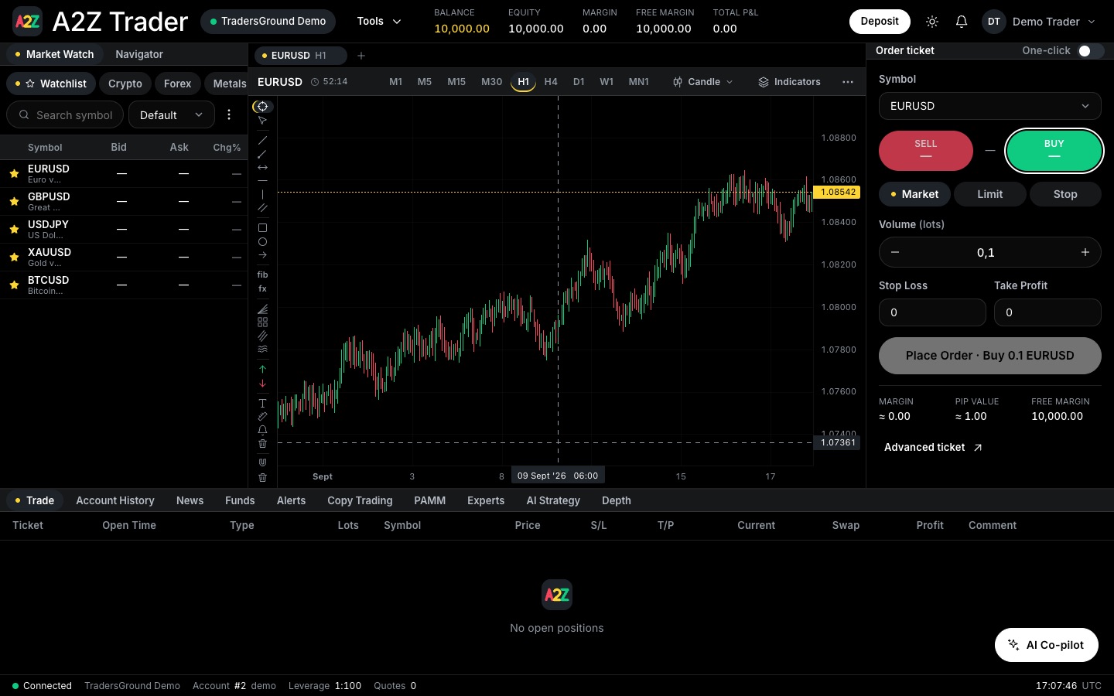Select the ruler measure tool
The height and width of the screenshot is (696, 1114).
click(262, 417)
